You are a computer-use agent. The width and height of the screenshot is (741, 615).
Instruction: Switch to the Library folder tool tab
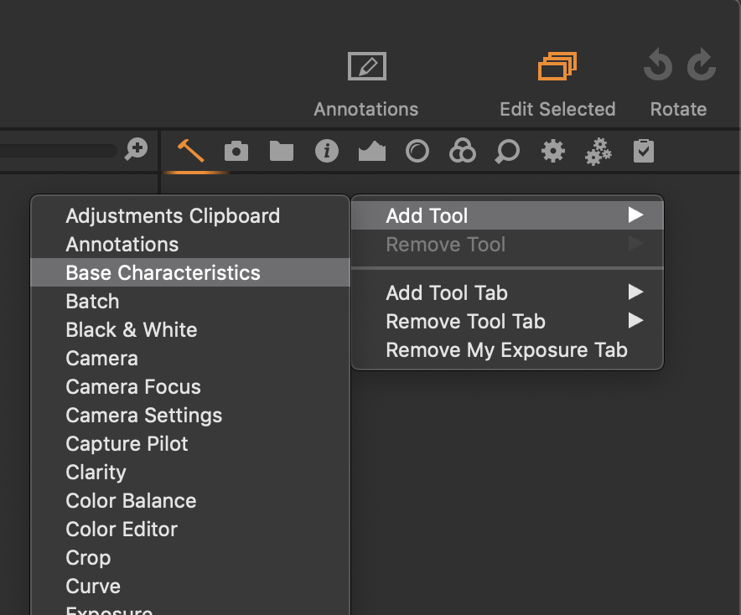[x=282, y=151]
